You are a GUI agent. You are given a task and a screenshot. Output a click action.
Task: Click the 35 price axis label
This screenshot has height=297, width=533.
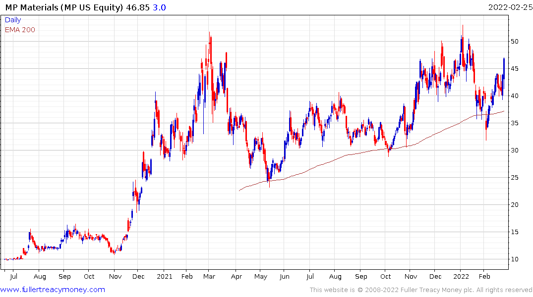[514, 123]
